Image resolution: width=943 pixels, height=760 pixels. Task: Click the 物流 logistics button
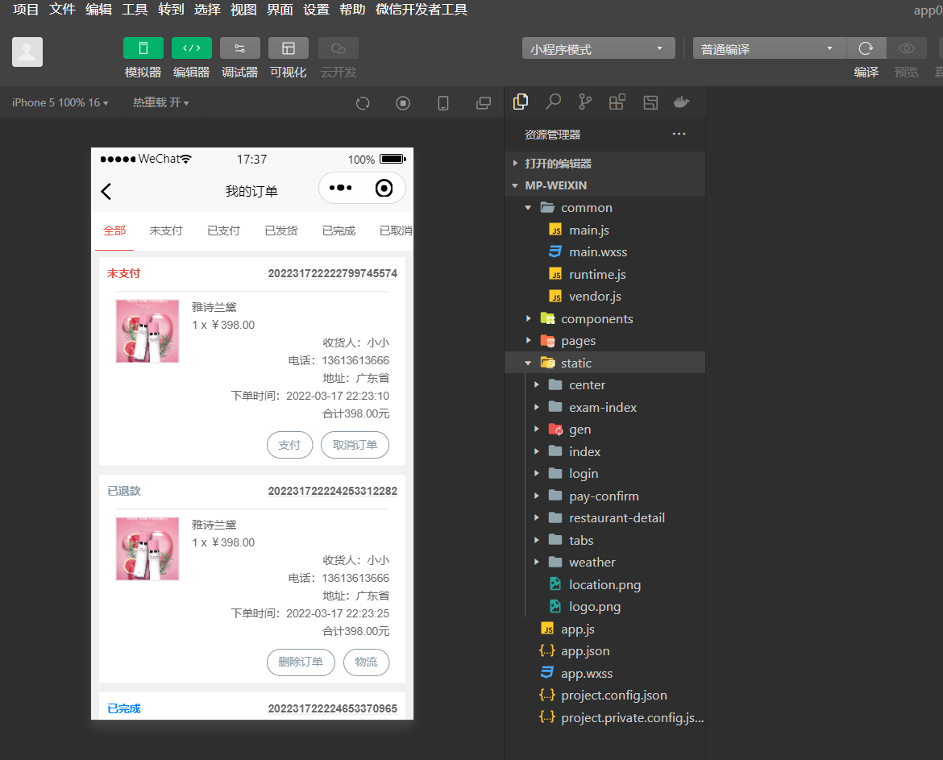coord(366,662)
